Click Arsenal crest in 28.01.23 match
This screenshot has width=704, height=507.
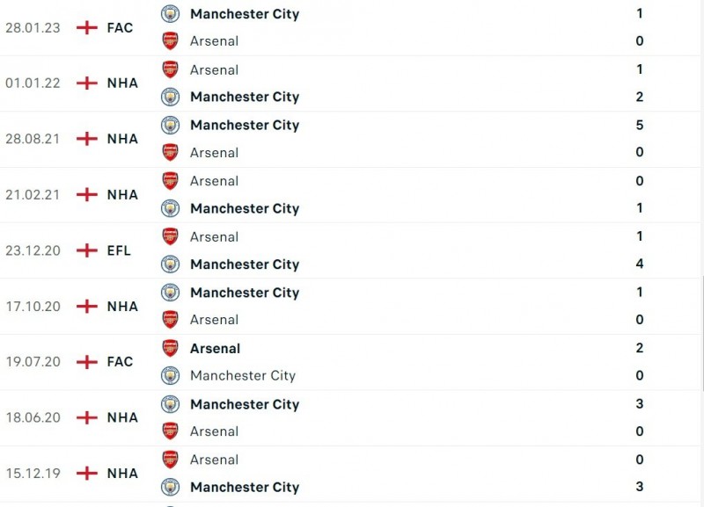(x=170, y=40)
